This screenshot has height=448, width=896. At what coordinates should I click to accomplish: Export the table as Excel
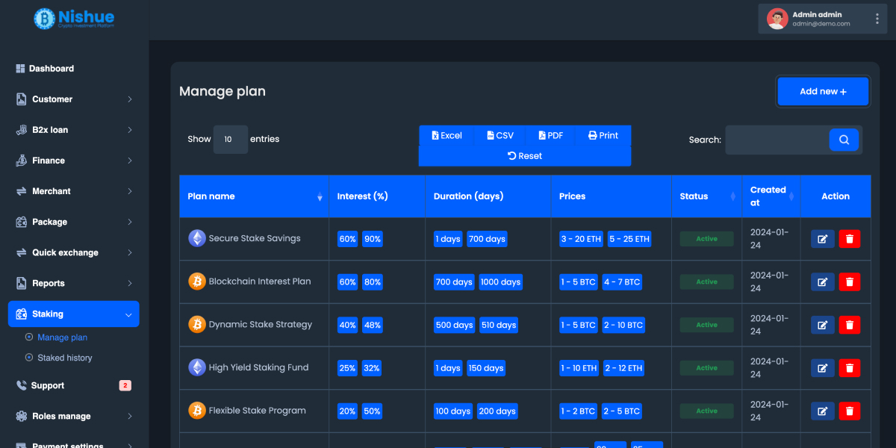(447, 136)
